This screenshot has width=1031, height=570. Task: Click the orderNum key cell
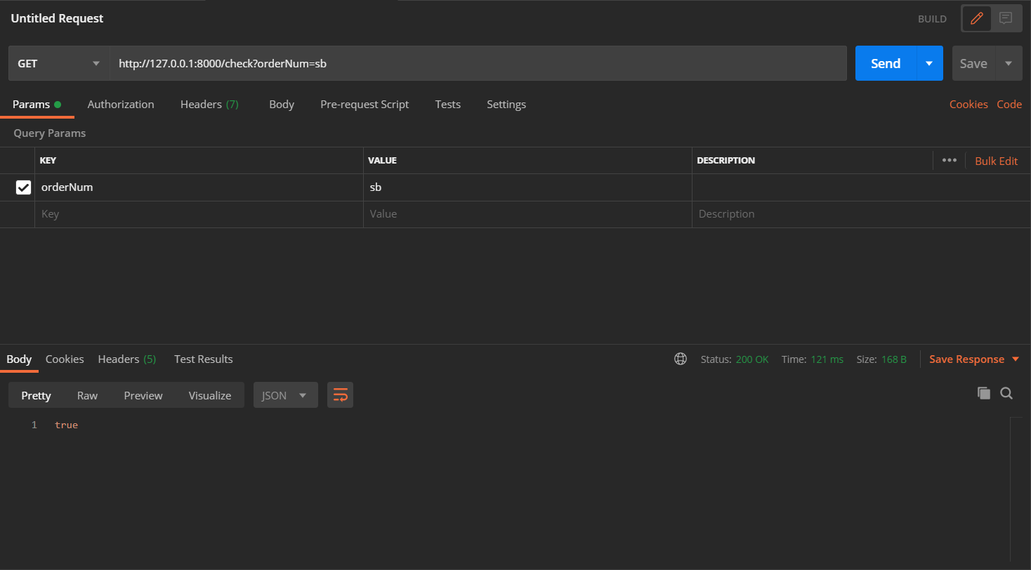pyautogui.click(x=199, y=187)
